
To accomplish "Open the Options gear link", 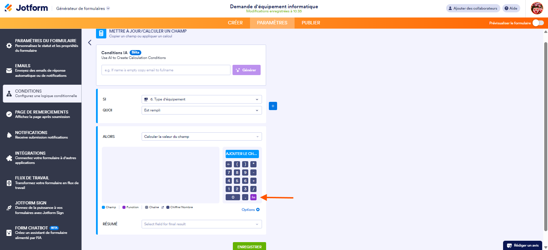I will click(x=251, y=210).
